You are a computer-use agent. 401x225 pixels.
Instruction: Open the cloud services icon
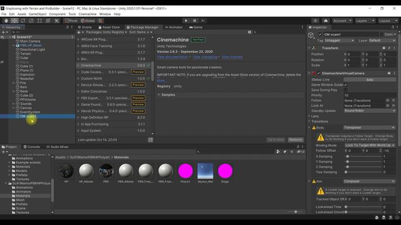(x=326, y=21)
